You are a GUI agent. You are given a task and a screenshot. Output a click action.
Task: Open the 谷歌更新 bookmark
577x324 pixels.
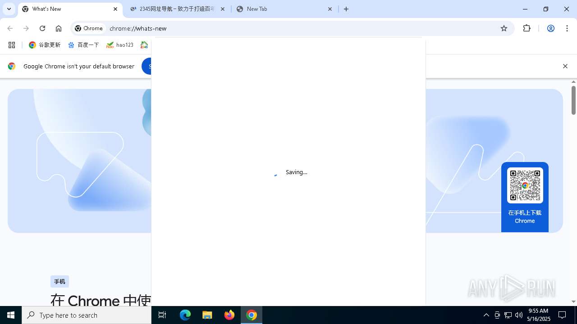pyautogui.click(x=45, y=45)
